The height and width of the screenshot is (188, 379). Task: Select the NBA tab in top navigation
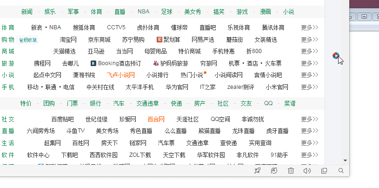coord(144,11)
